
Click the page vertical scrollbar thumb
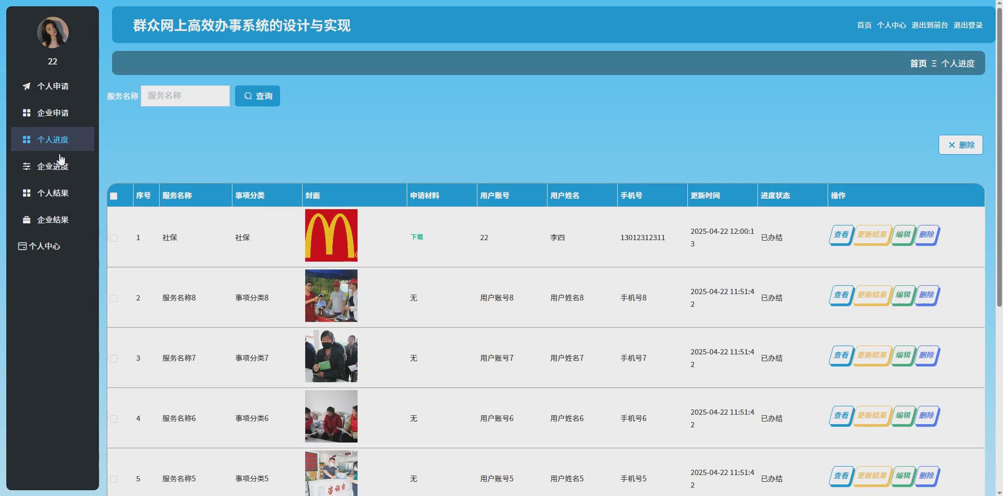pos(999,156)
